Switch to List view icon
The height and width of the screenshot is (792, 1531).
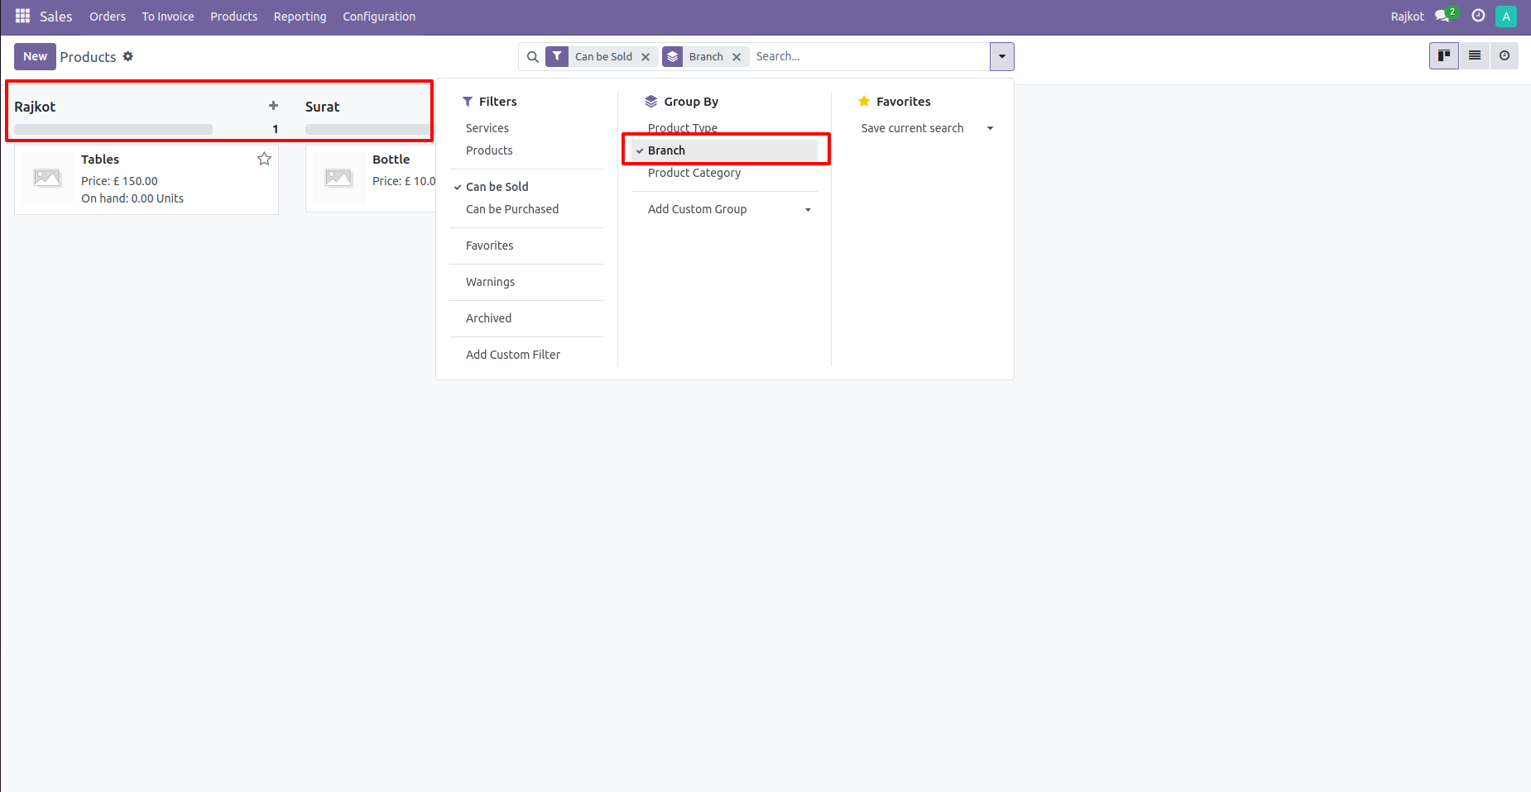pyautogui.click(x=1474, y=56)
